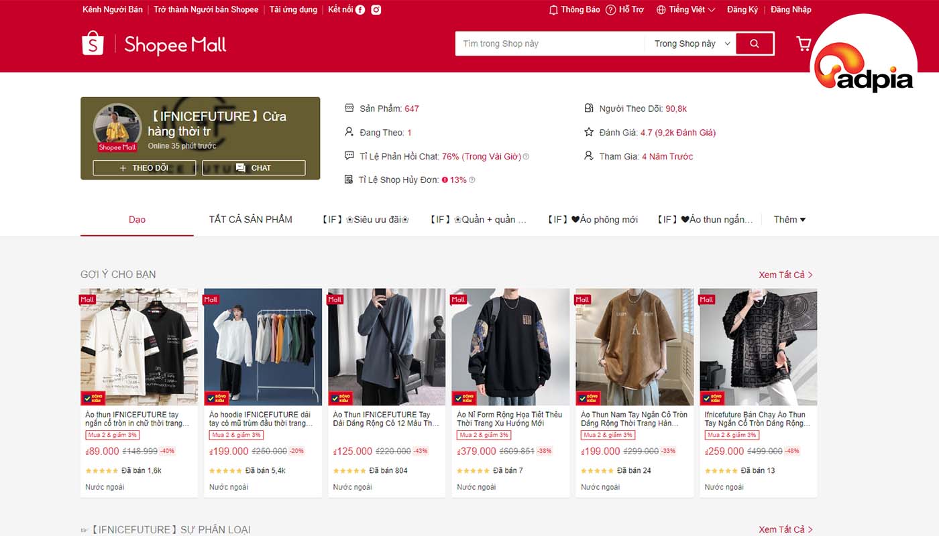The height and width of the screenshot is (536, 939).
Task: Click the star rating of the Đã bán 5,4k product
Action: point(225,471)
